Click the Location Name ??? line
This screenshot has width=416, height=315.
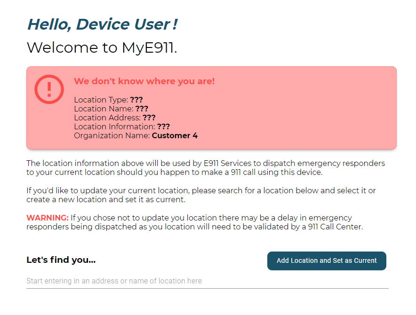click(111, 109)
